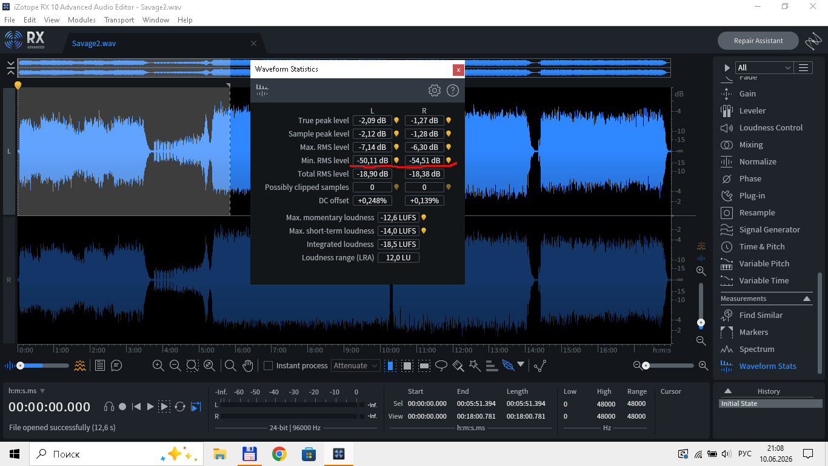Rewind to the start
The width and height of the screenshot is (828, 466).
point(136,407)
